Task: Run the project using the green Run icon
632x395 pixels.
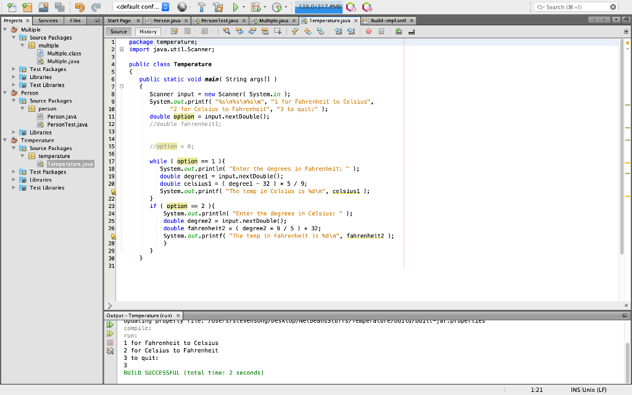Action: pos(236,8)
